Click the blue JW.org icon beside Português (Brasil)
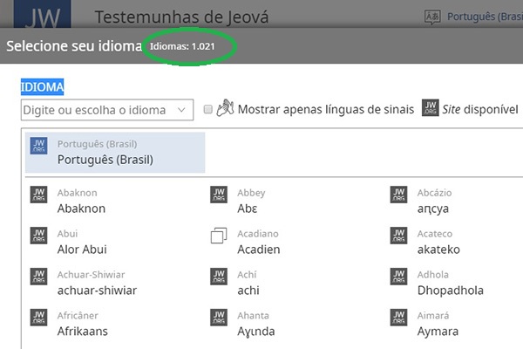 point(38,146)
